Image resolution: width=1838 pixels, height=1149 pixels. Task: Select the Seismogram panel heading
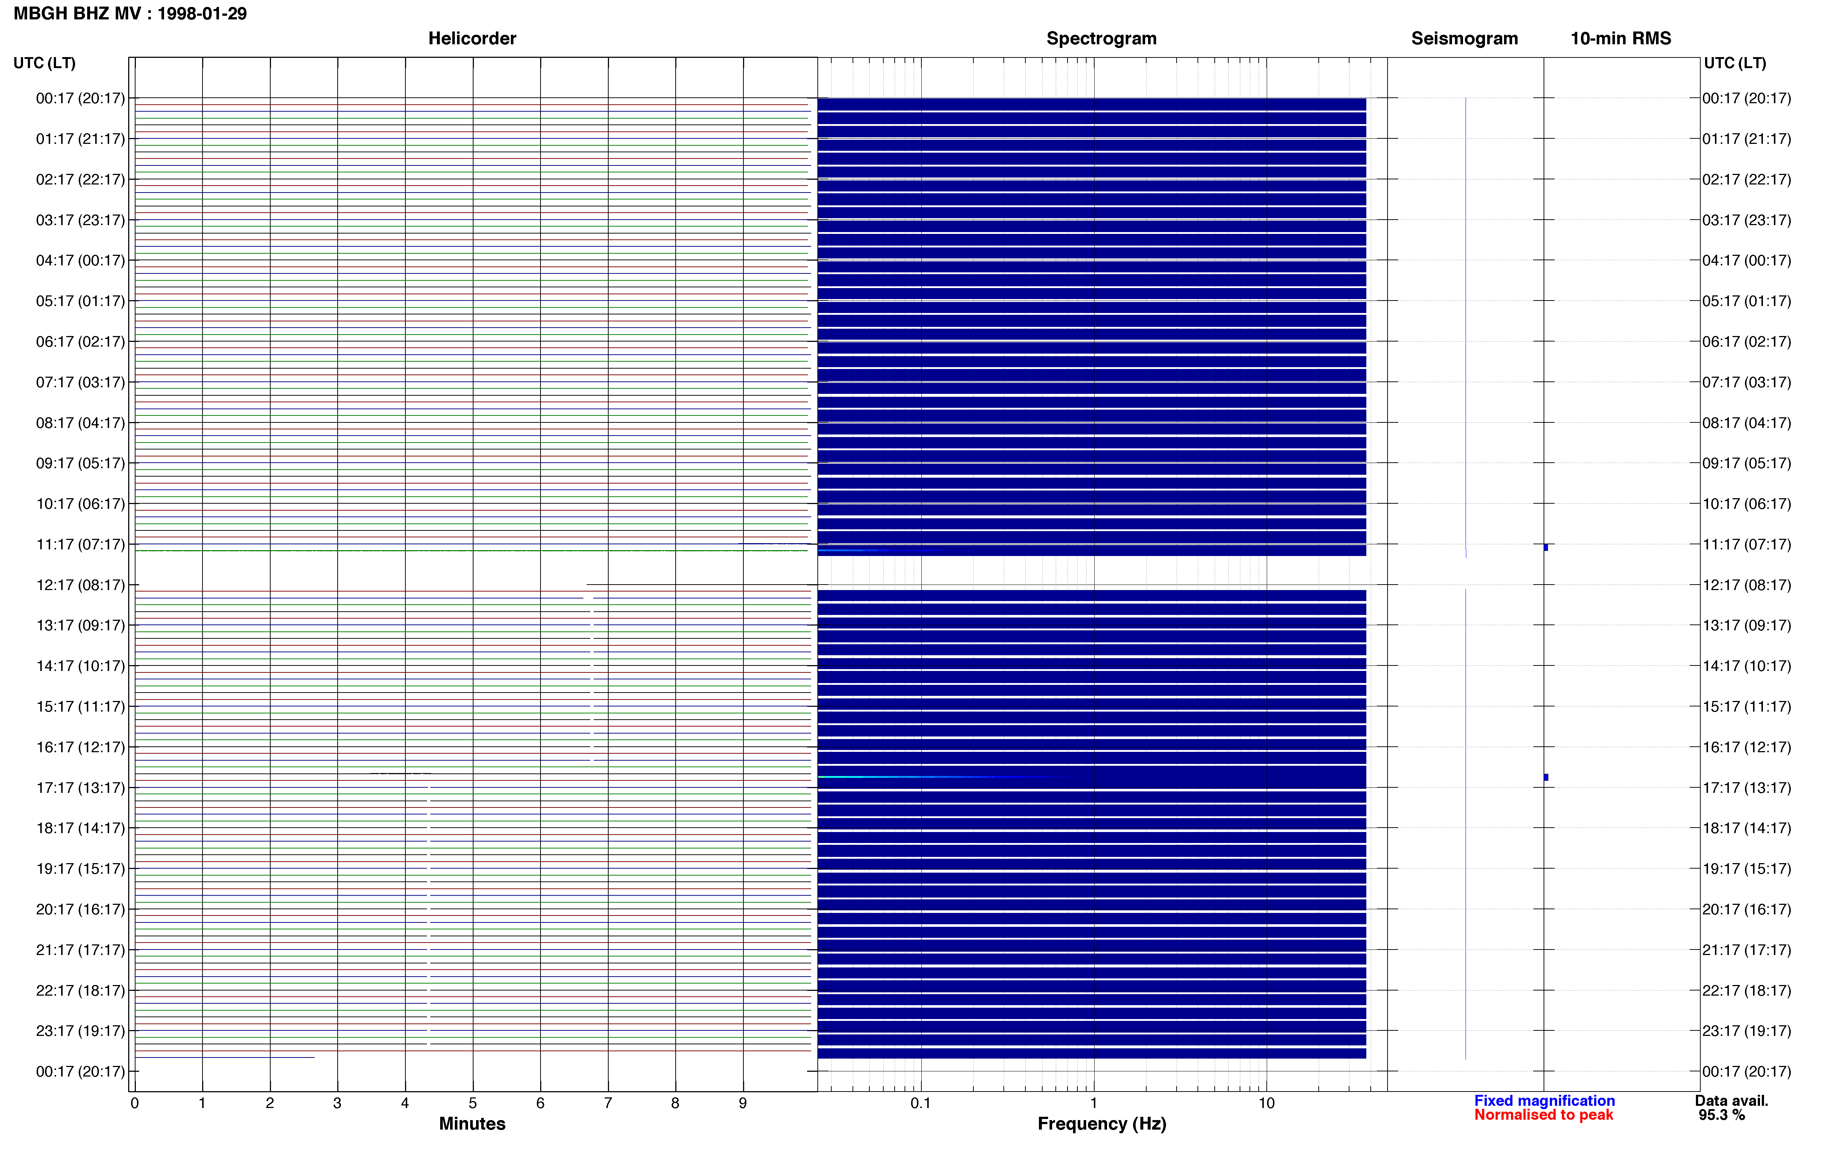tap(1464, 39)
